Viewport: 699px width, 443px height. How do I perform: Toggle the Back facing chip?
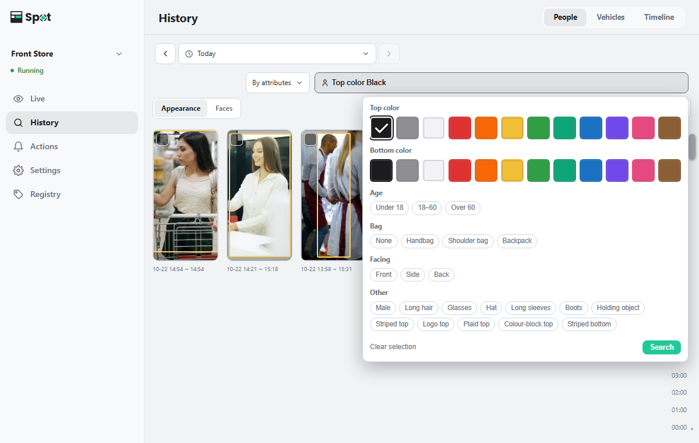(442, 275)
